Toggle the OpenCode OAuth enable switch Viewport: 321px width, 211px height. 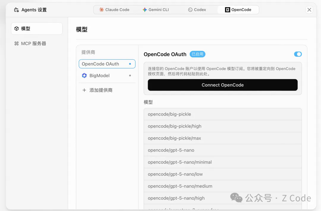click(298, 54)
